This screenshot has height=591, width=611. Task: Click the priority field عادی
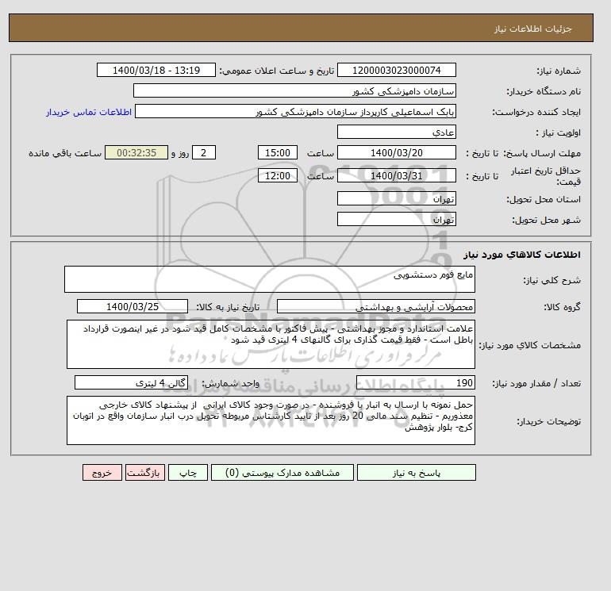point(396,132)
